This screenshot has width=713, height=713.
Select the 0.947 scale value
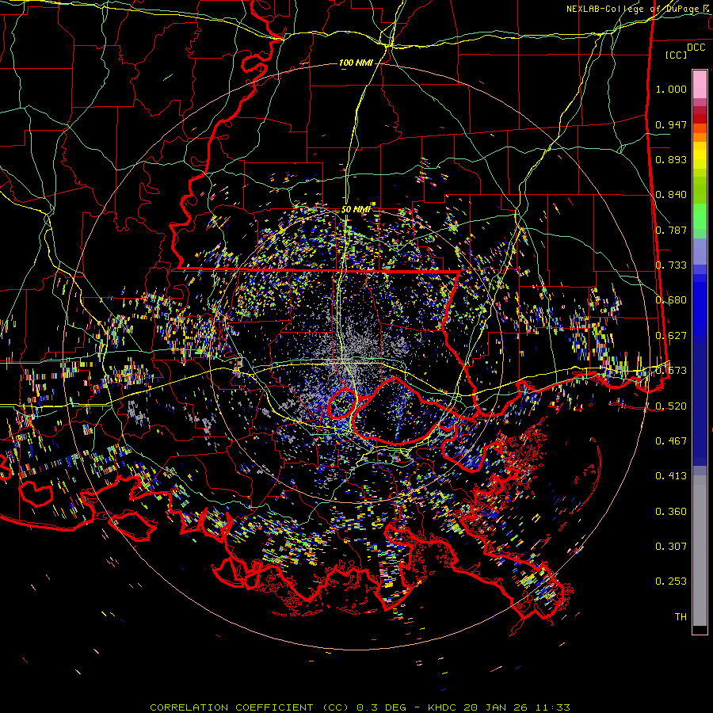pyautogui.click(x=671, y=124)
